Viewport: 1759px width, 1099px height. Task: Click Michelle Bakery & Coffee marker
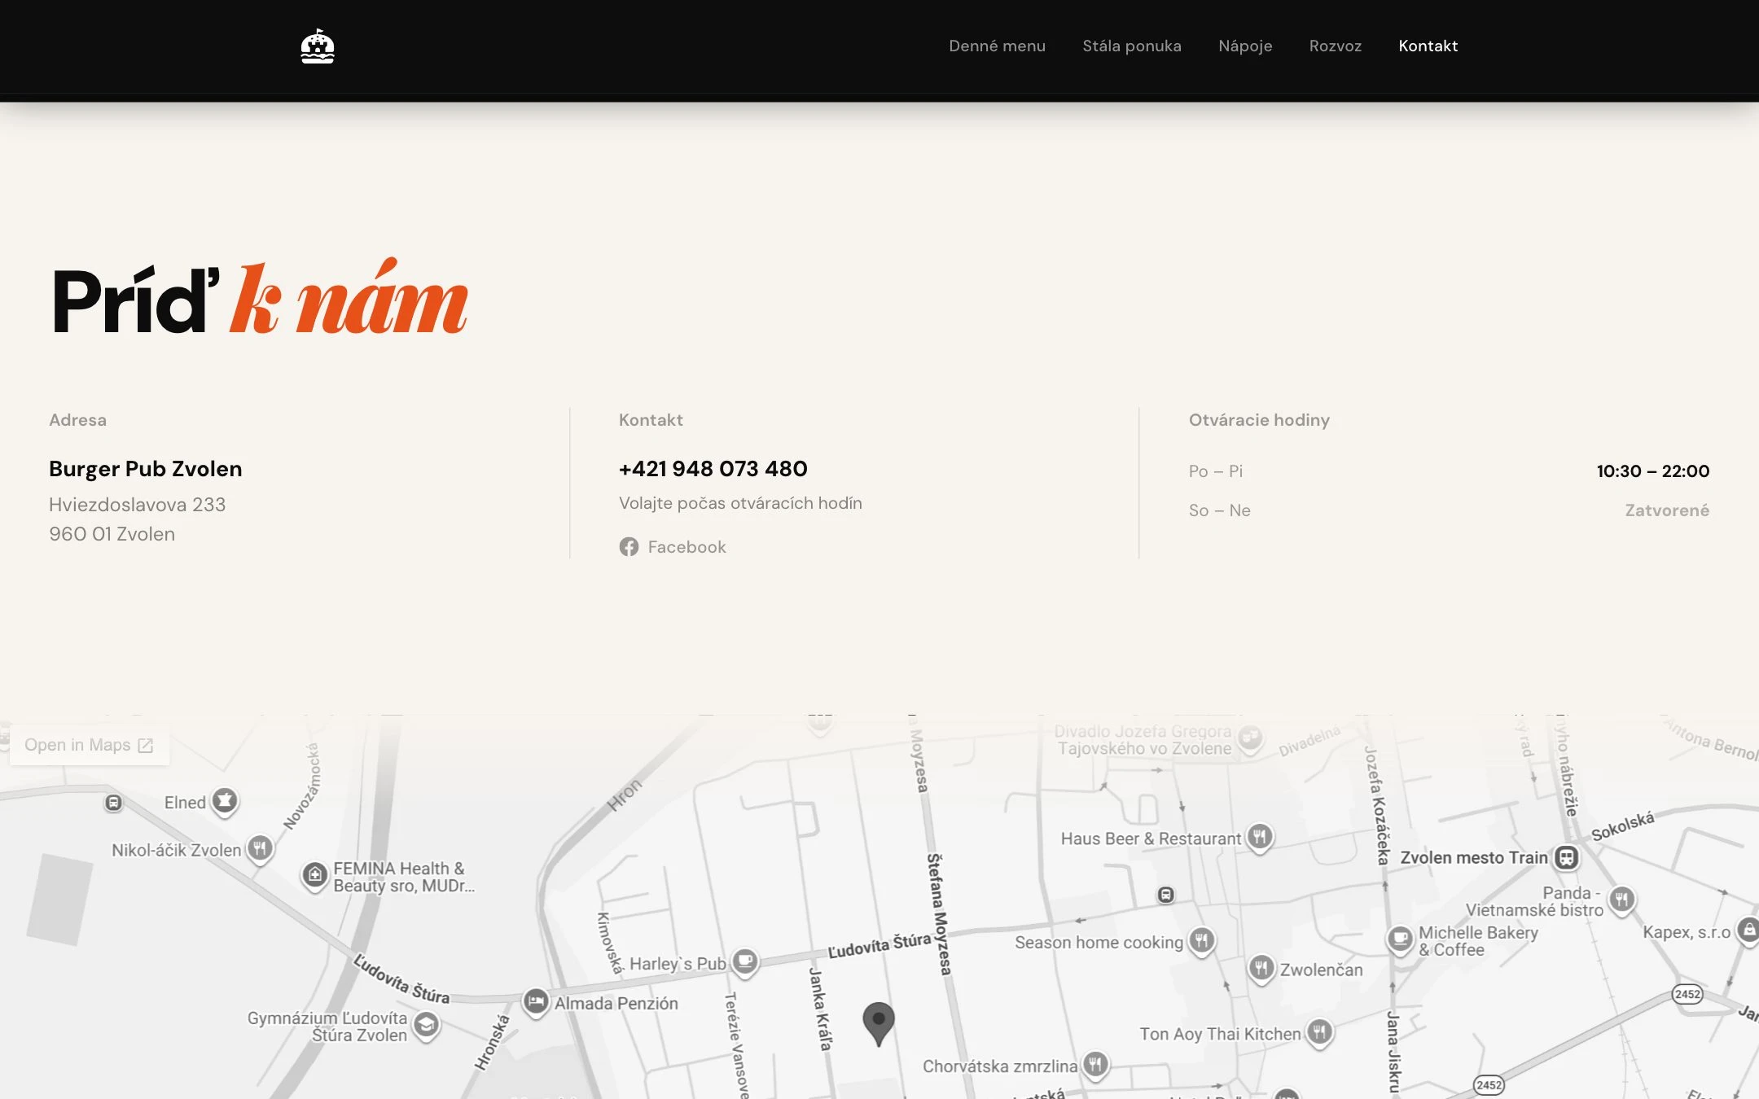coord(1401,940)
